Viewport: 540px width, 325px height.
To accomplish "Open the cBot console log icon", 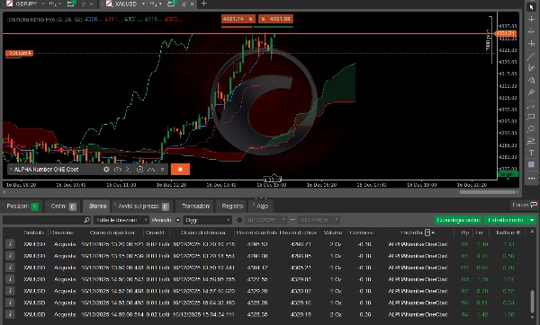I will coord(129,170).
